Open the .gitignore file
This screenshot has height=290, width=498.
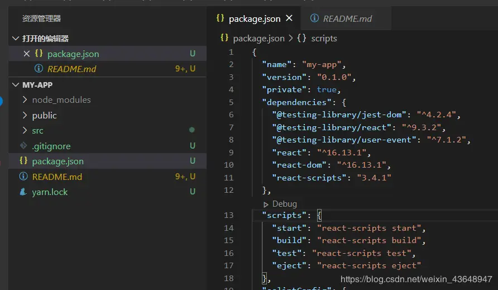107,146
